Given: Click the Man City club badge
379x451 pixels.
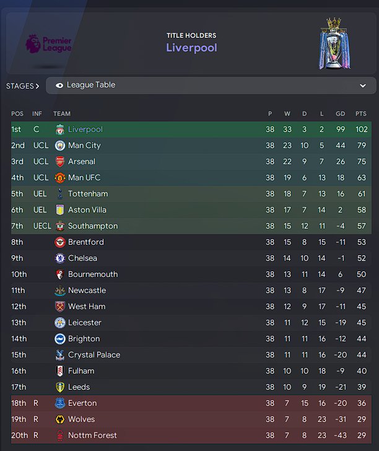Looking at the screenshot, I should click(59, 146).
